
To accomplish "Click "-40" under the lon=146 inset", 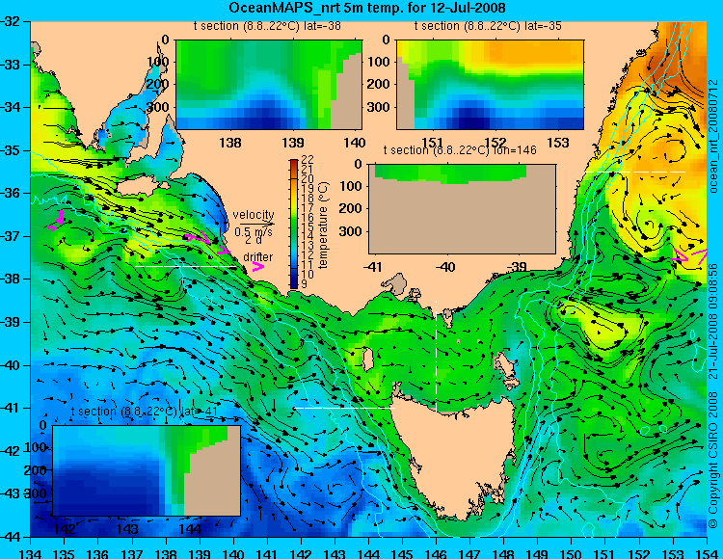I will (445, 267).
